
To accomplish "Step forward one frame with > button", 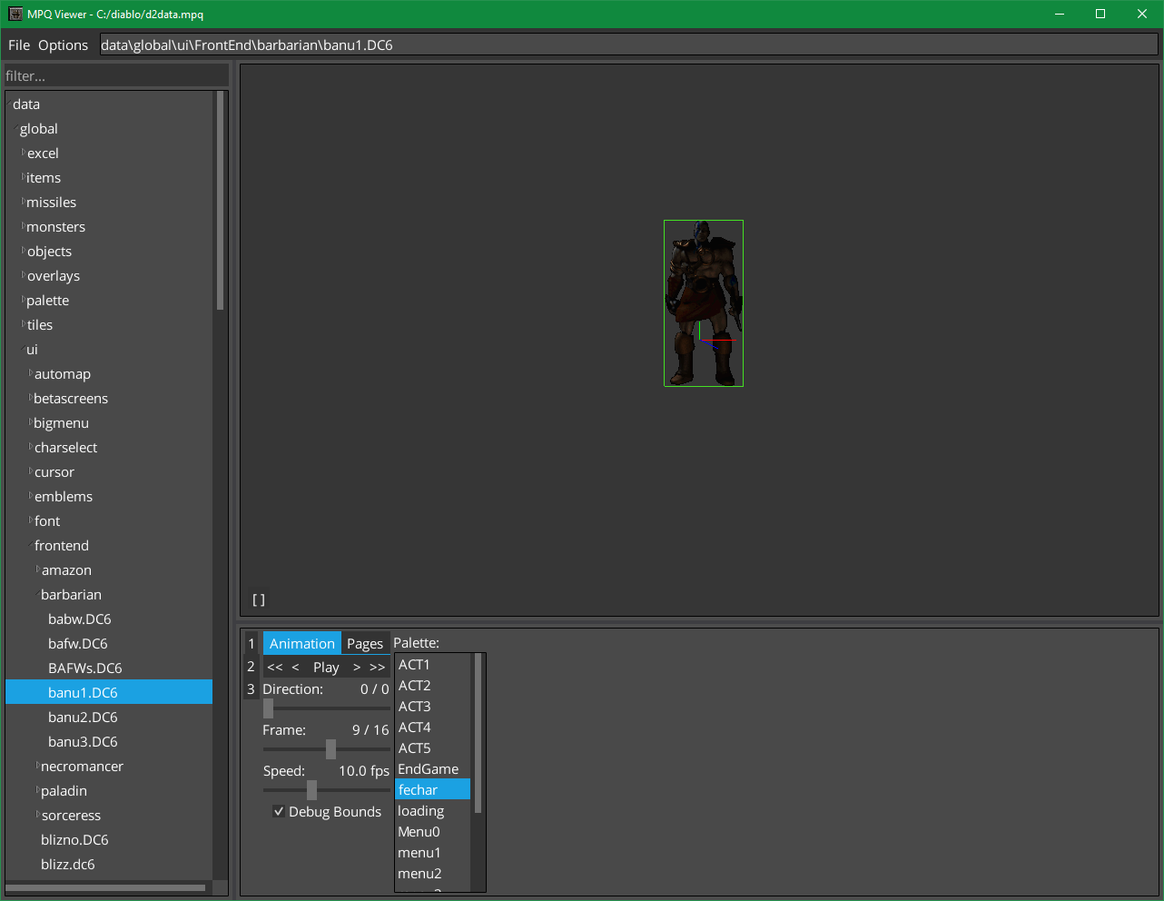I will point(357,667).
